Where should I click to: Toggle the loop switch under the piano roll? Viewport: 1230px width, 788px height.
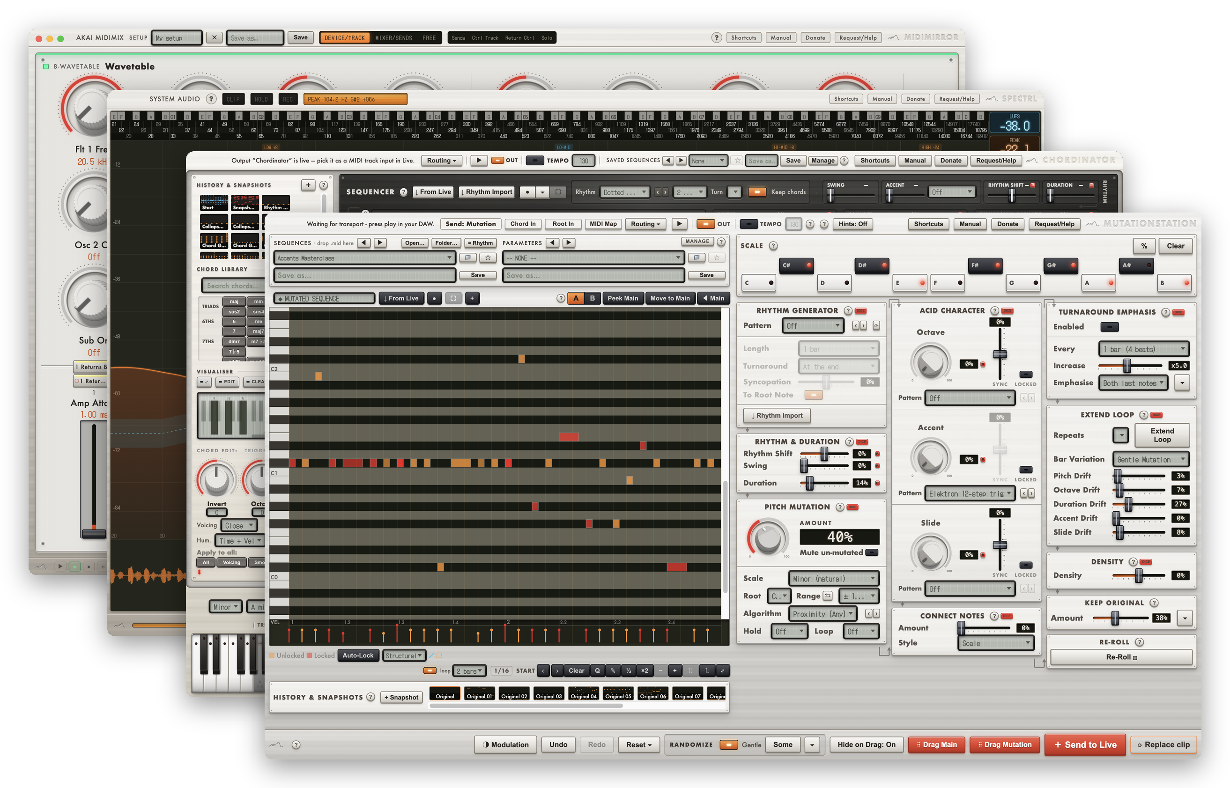click(430, 671)
